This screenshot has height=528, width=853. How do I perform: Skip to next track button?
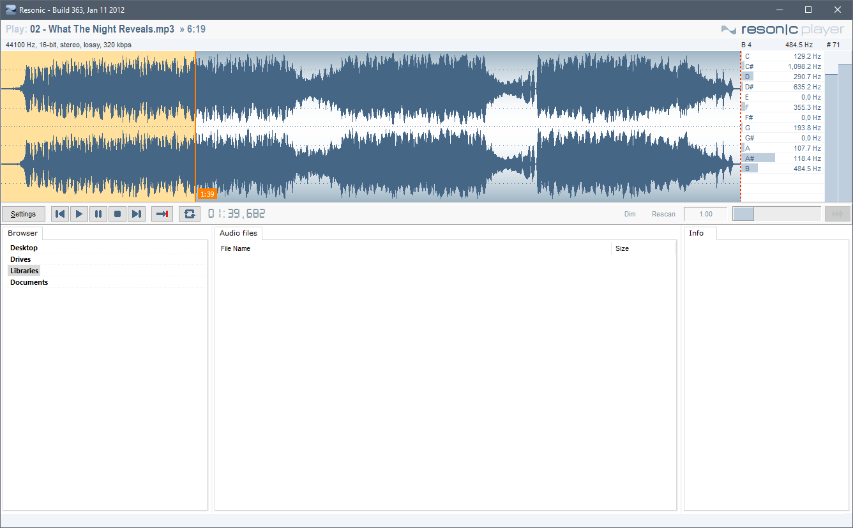(x=137, y=214)
